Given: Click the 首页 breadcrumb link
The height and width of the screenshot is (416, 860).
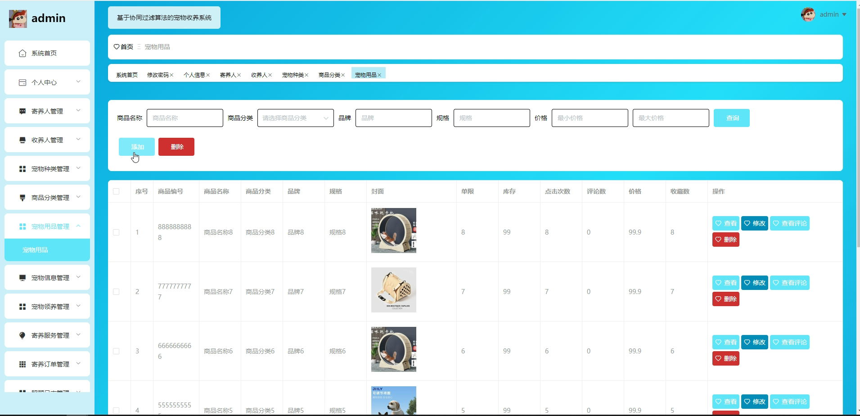Looking at the screenshot, I should (127, 47).
